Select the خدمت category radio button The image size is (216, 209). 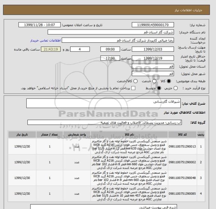154,81
